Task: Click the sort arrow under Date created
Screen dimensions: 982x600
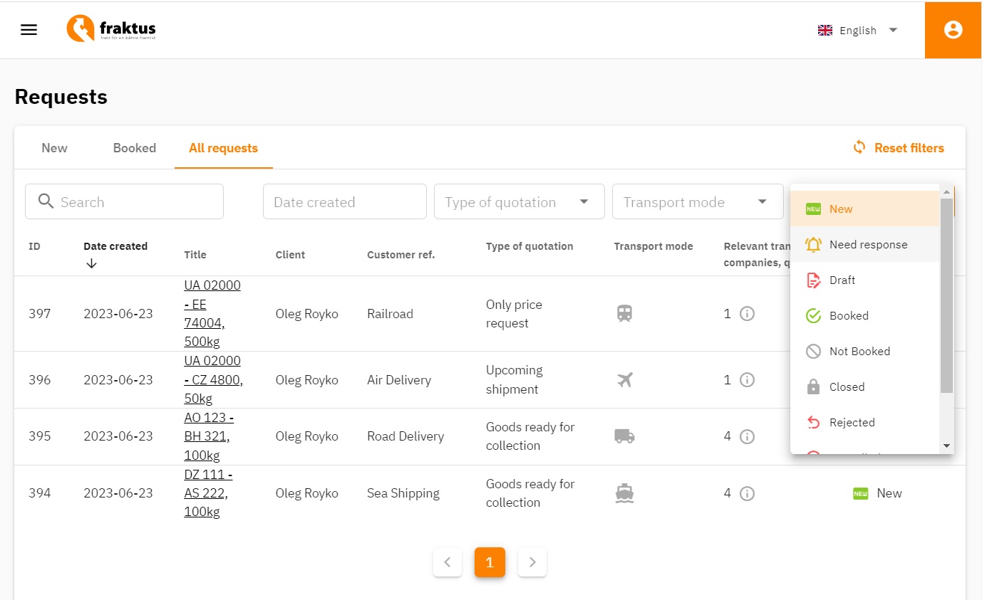Action: [91, 263]
